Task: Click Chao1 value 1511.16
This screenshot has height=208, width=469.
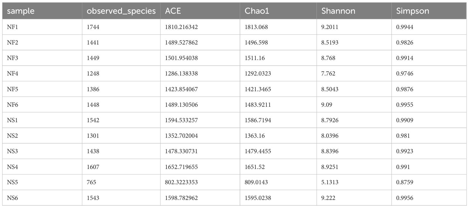Action: coord(255,58)
